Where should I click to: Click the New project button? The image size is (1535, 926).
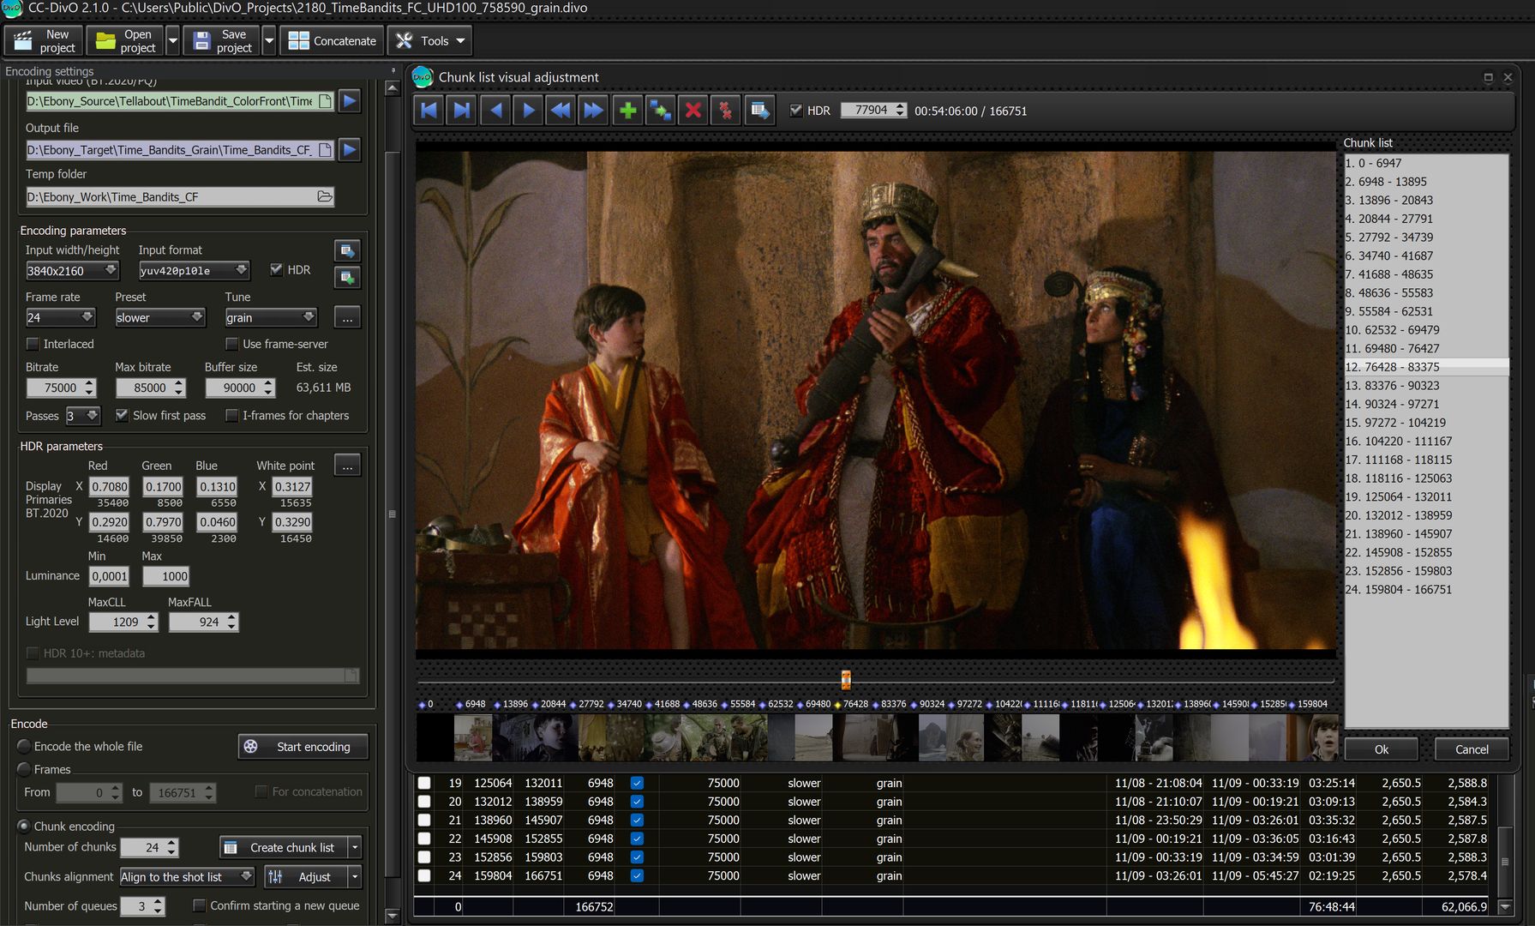tap(44, 41)
